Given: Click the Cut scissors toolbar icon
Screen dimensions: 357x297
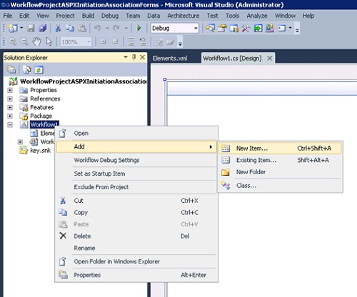Looking at the screenshot, I should [x=58, y=28].
